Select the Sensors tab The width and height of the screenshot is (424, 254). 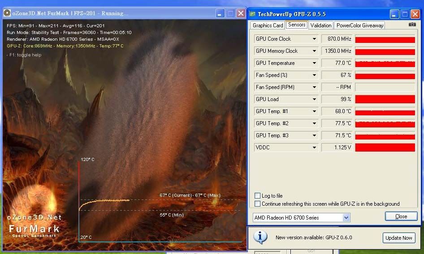tap(297, 25)
